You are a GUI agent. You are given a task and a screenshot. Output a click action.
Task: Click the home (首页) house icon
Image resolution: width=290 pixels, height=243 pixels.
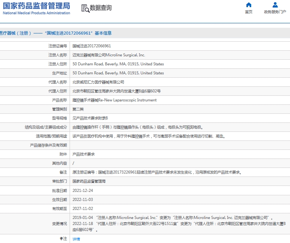248,5
